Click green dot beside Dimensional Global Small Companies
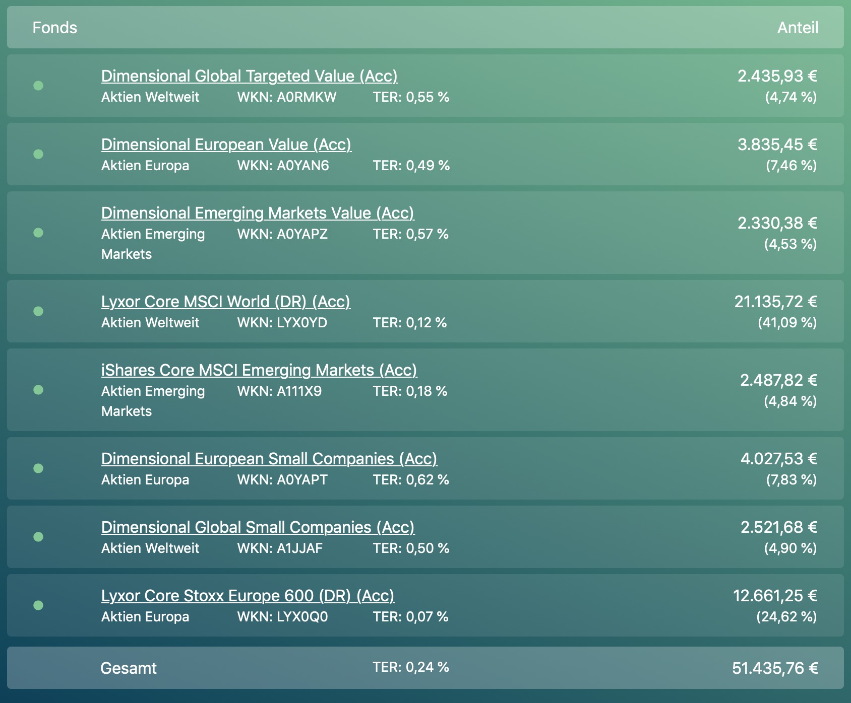 [x=38, y=537]
